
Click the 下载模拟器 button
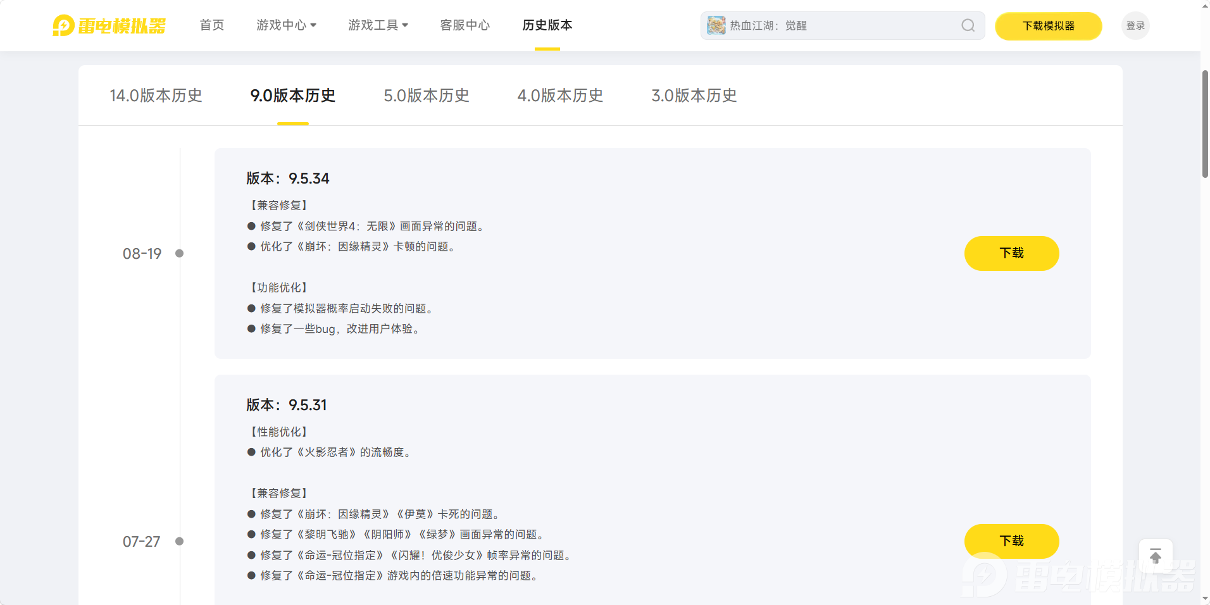[1049, 26]
